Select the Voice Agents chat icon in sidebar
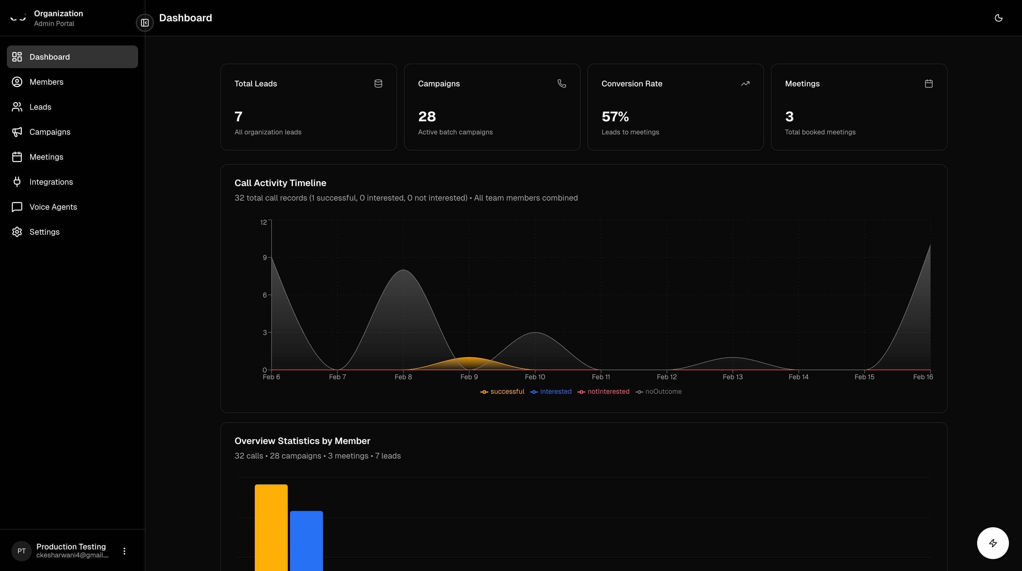The width and height of the screenshot is (1022, 571). 17,207
